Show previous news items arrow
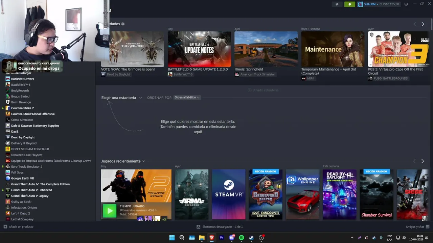Screen dimensions: 433x243 point(415,24)
